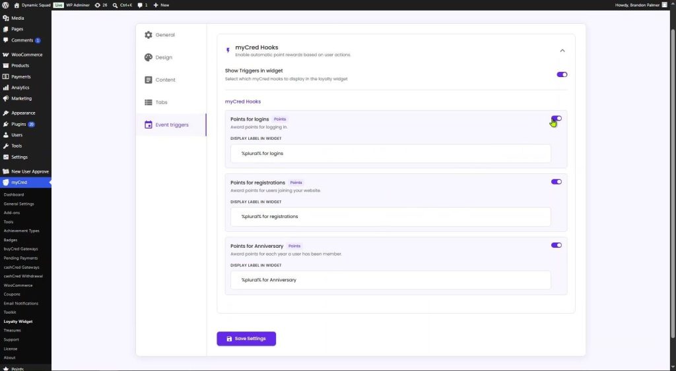Click the WordPress logo icon in the admin bar

(5, 5)
